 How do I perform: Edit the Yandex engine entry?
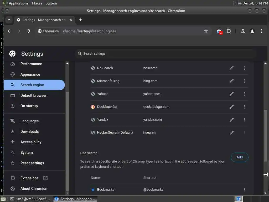pos(232,120)
